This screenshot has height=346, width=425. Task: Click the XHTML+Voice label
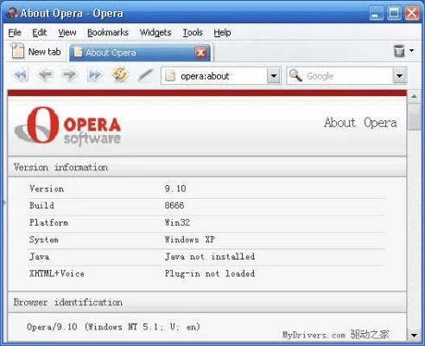click(57, 273)
